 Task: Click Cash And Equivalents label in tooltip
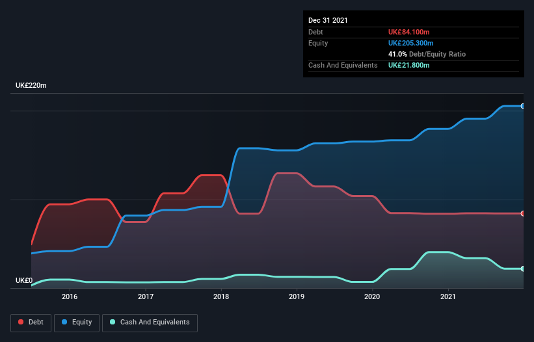pos(343,65)
